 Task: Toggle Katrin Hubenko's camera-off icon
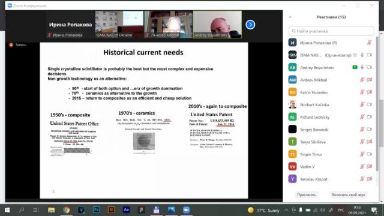click(x=370, y=92)
